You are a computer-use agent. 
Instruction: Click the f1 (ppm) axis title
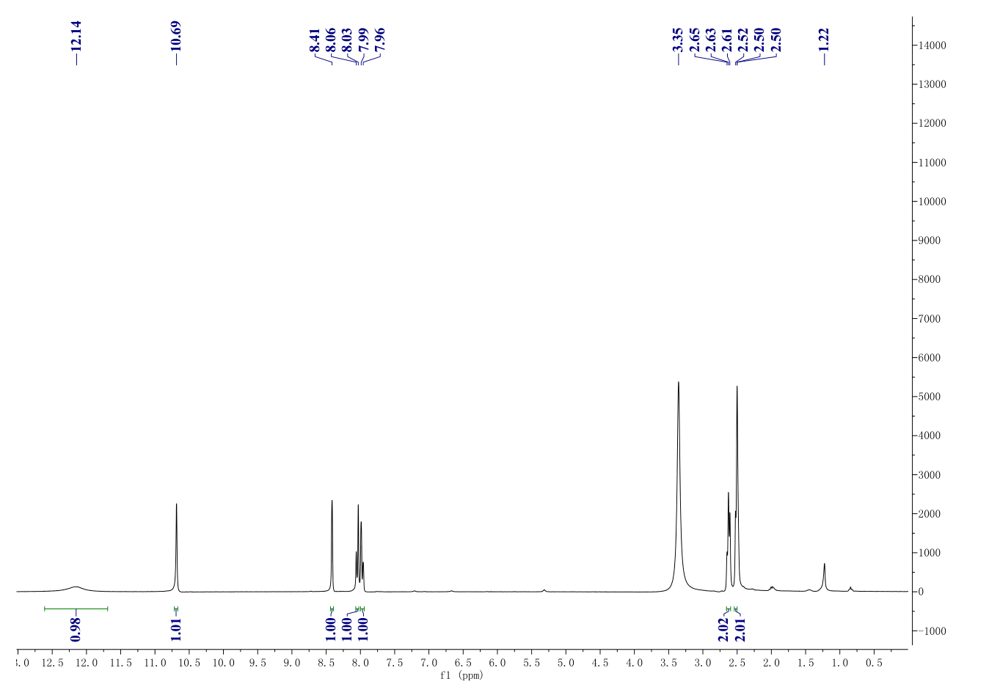point(461,675)
